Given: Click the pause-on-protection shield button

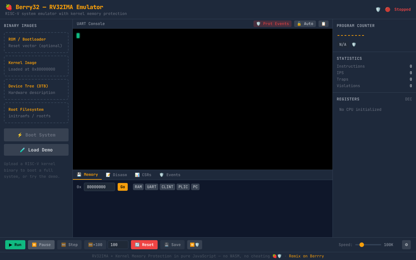Looking at the screenshot, I should (195, 245).
